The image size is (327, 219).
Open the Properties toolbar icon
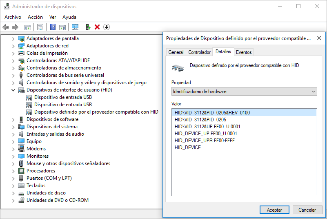pyautogui.click(x=40, y=27)
